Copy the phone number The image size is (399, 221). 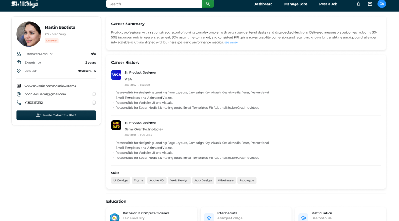coord(94,103)
